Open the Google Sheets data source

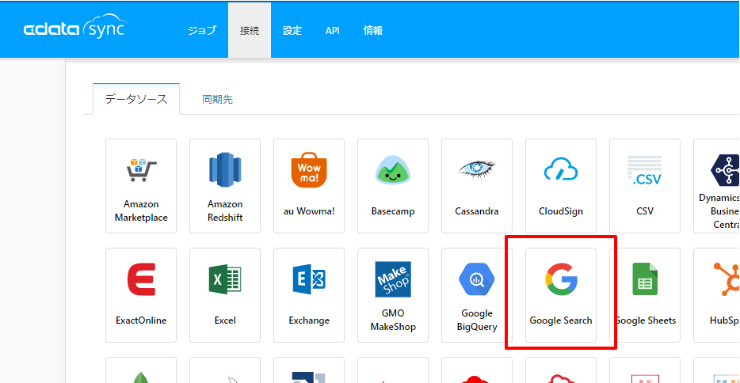645,295
